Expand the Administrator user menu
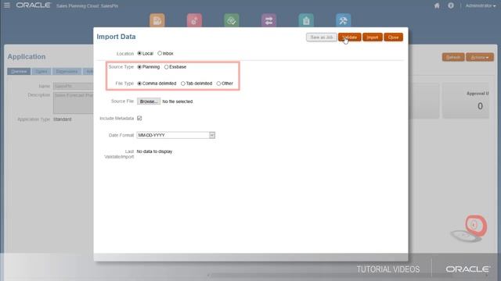The image size is (501, 281). pyautogui.click(x=481, y=5)
